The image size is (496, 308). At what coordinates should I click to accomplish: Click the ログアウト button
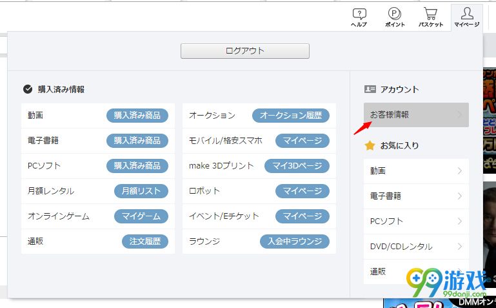point(245,51)
